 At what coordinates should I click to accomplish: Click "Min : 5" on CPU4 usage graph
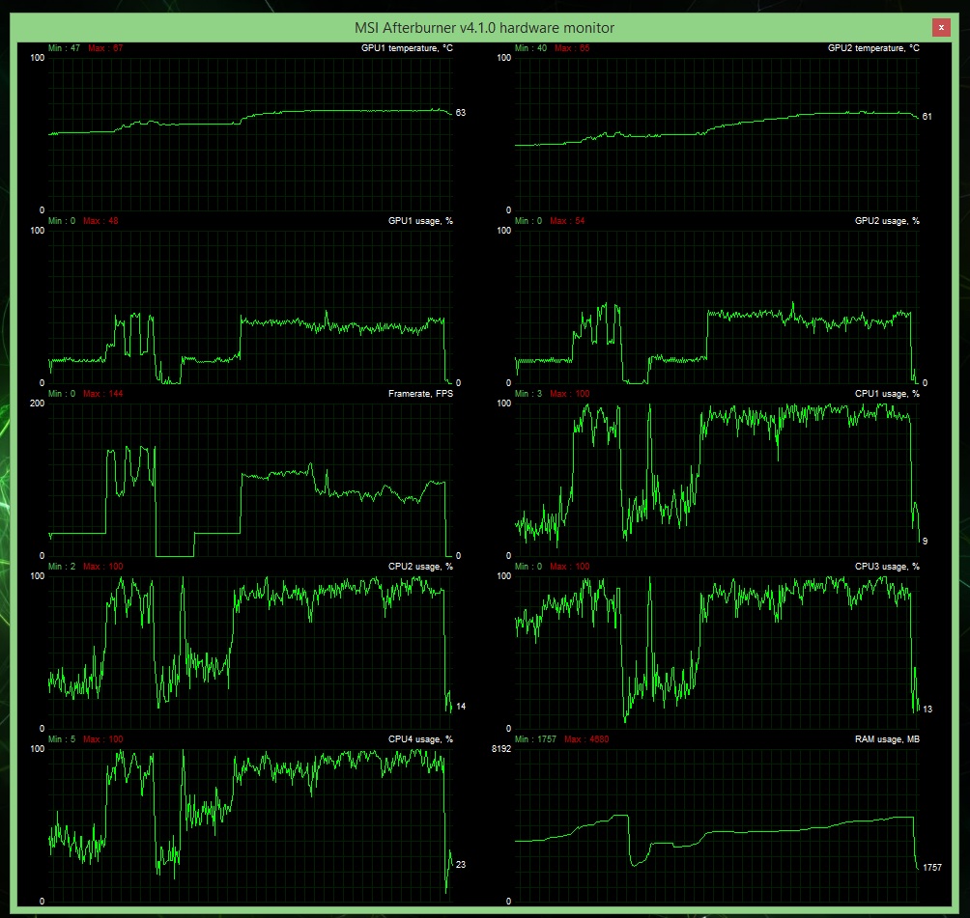(x=62, y=739)
